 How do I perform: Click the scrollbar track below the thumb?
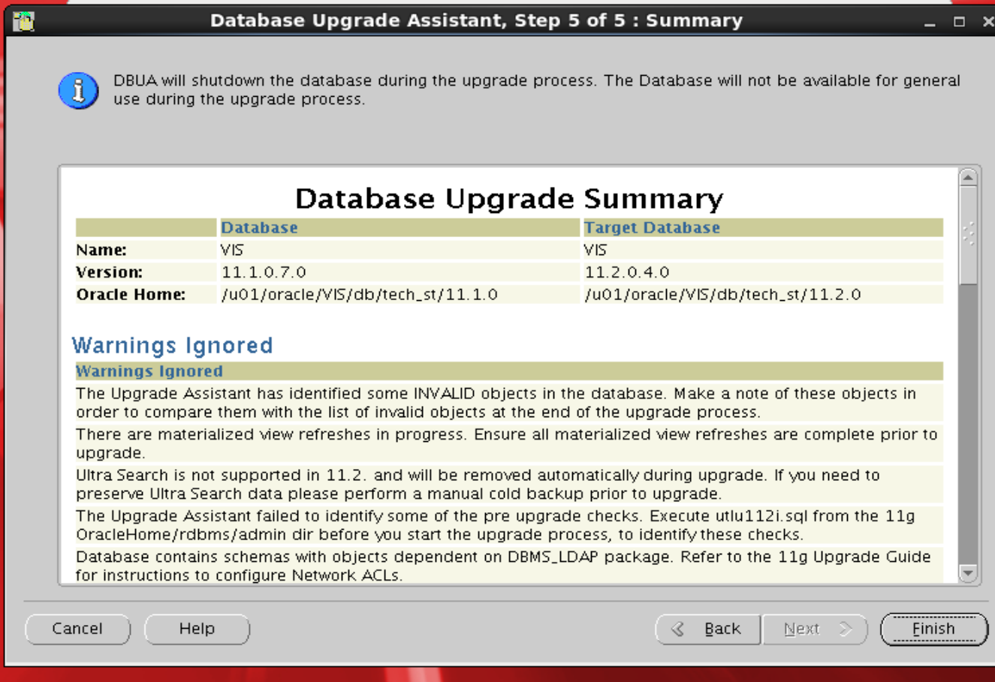pyautogui.click(x=968, y=424)
